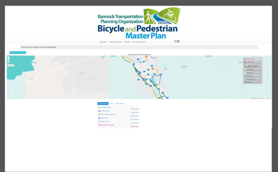Open the Projects dropdown in navbar

click(x=127, y=42)
